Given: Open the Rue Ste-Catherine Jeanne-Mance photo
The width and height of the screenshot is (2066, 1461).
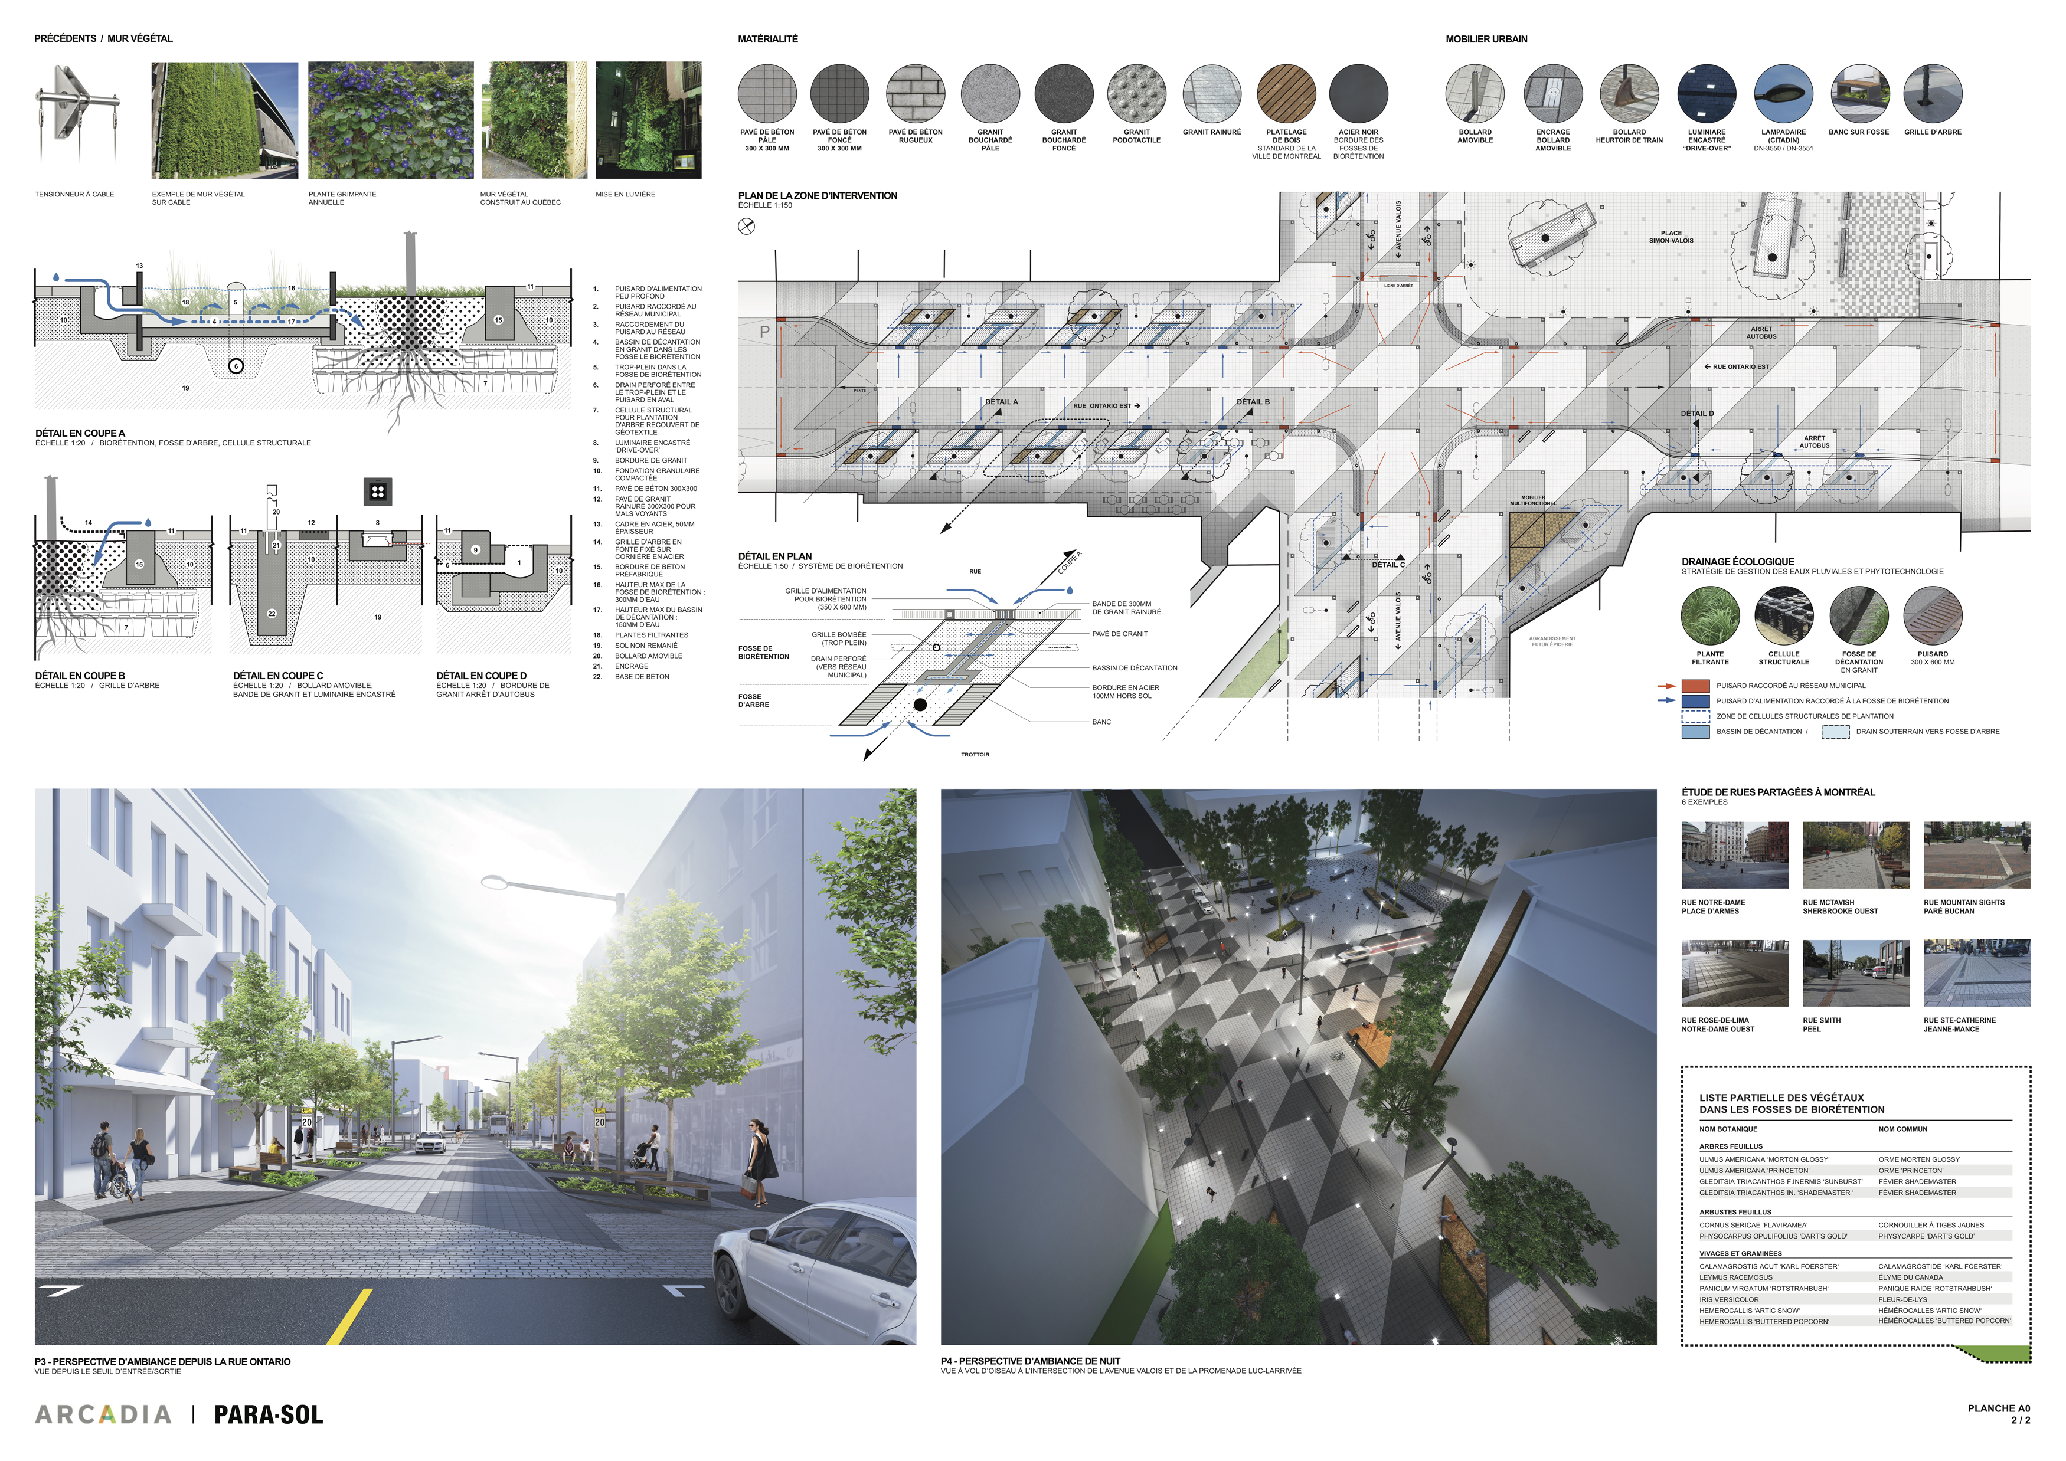Looking at the screenshot, I should 1977,974.
